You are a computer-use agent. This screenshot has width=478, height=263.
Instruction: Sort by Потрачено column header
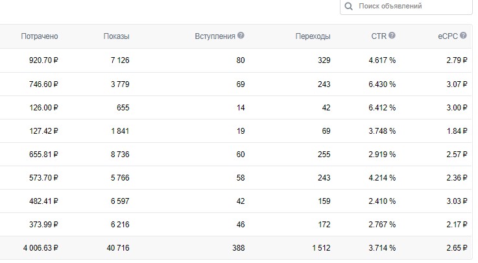pos(40,36)
